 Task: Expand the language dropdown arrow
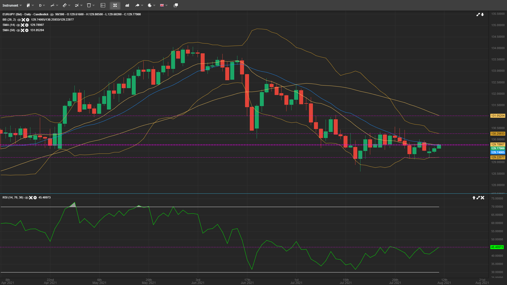tap(166, 5)
